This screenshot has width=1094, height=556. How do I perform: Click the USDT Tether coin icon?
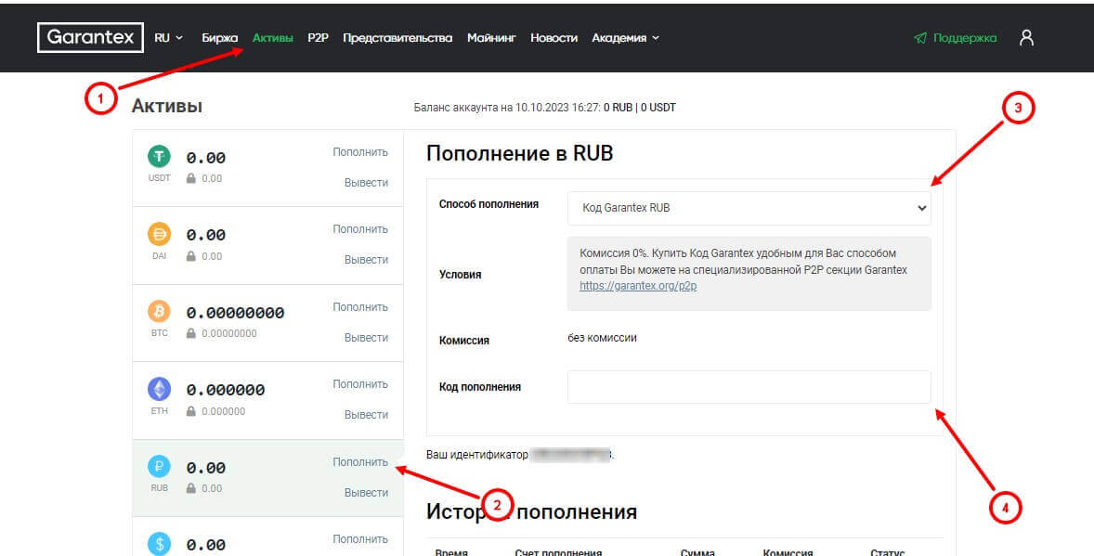(x=160, y=158)
